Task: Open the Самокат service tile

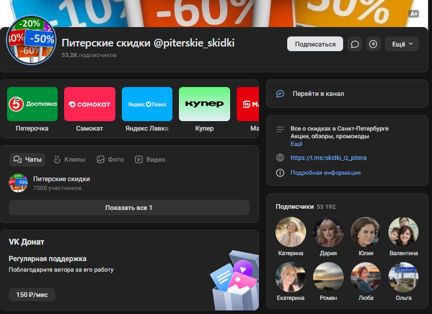Action: [89, 104]
